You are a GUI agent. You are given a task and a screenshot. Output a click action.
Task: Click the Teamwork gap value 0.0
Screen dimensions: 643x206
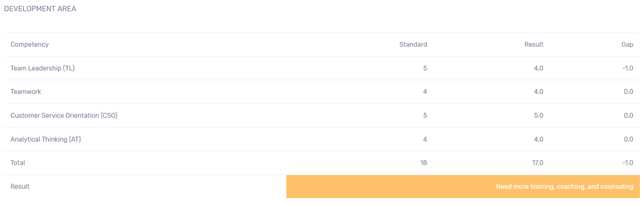628,92
